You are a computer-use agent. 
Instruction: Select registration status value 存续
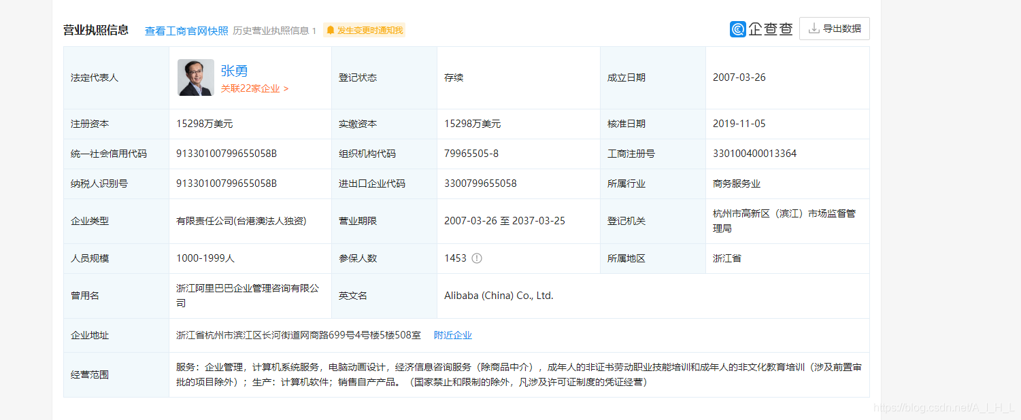pyautogui.click(x=454, y=77)
